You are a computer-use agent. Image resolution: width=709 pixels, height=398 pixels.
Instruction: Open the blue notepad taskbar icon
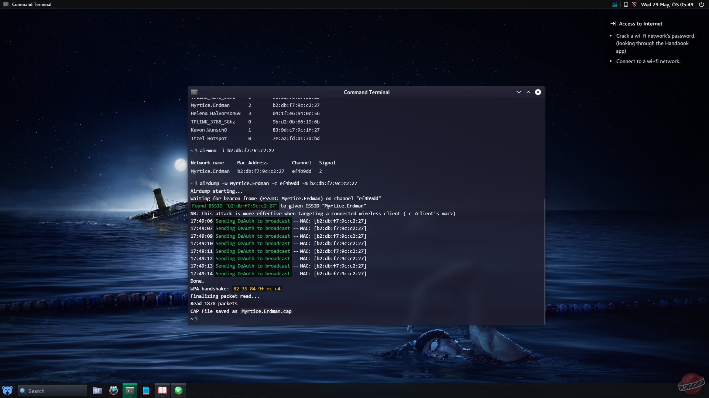tap(146, 391)
